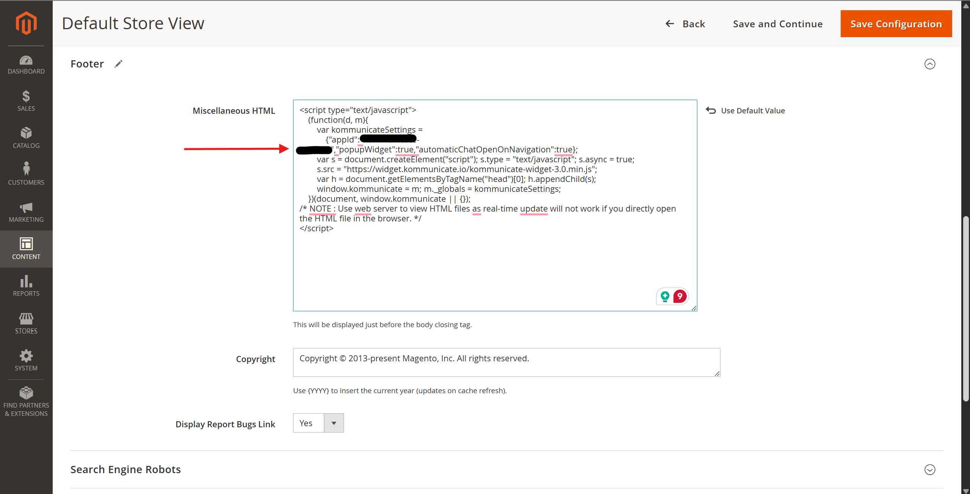Click the Back arrow icon
The width and height of the screenshot is (970, 494).
point(670,24)
